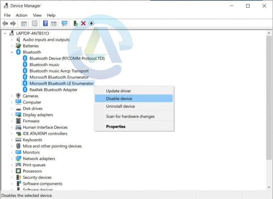The width and height of the screenshot is (273, 199).
Task: Choose Uninstall device in context menu
Action: pos(134,106)
